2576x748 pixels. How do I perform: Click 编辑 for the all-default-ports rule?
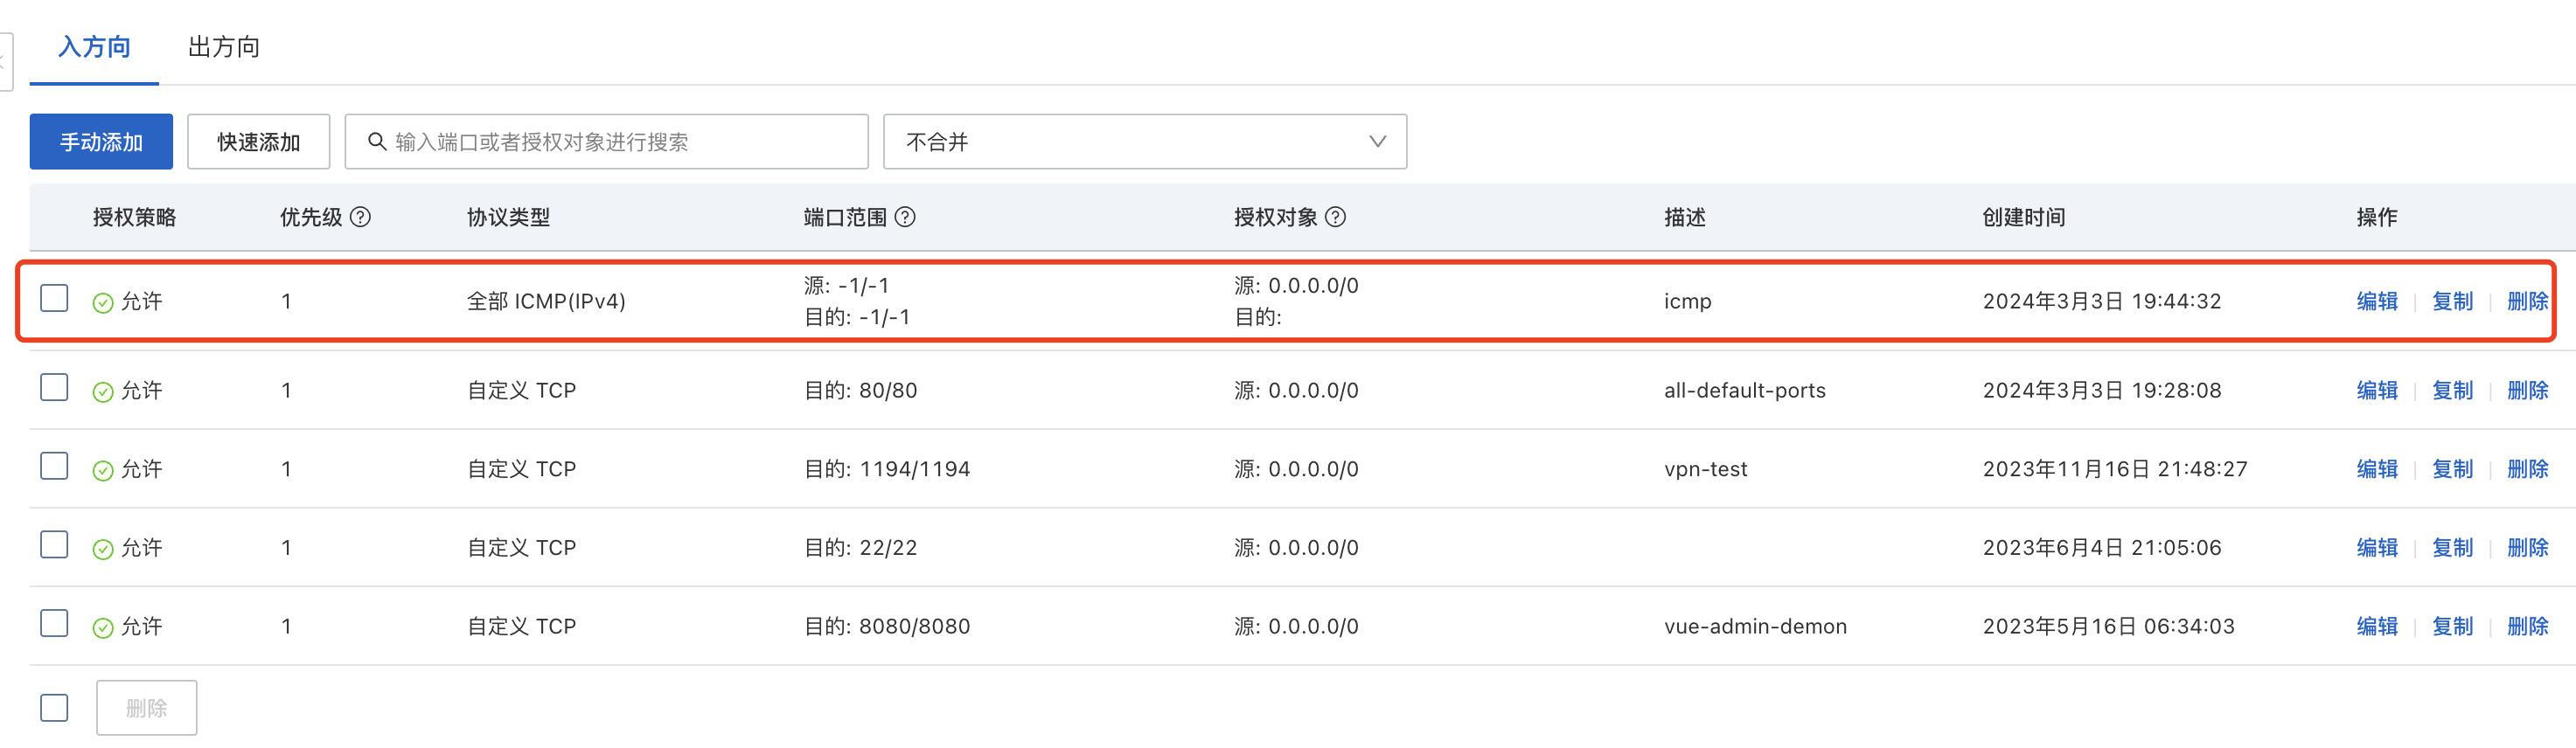point(2377,390)
